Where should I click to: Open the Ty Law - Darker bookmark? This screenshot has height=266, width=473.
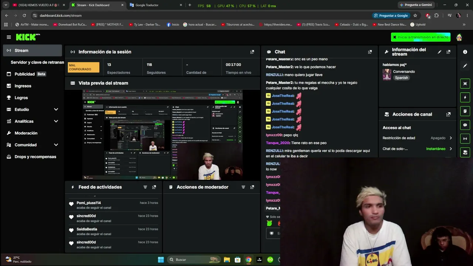click(x=145, y=25)
